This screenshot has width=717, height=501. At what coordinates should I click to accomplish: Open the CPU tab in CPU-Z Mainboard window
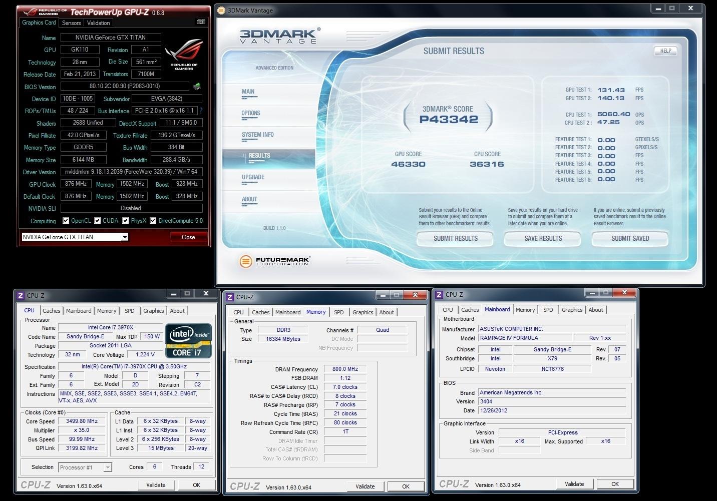[x=448, y=310]
